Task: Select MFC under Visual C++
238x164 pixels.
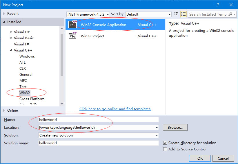Action: 23,81
